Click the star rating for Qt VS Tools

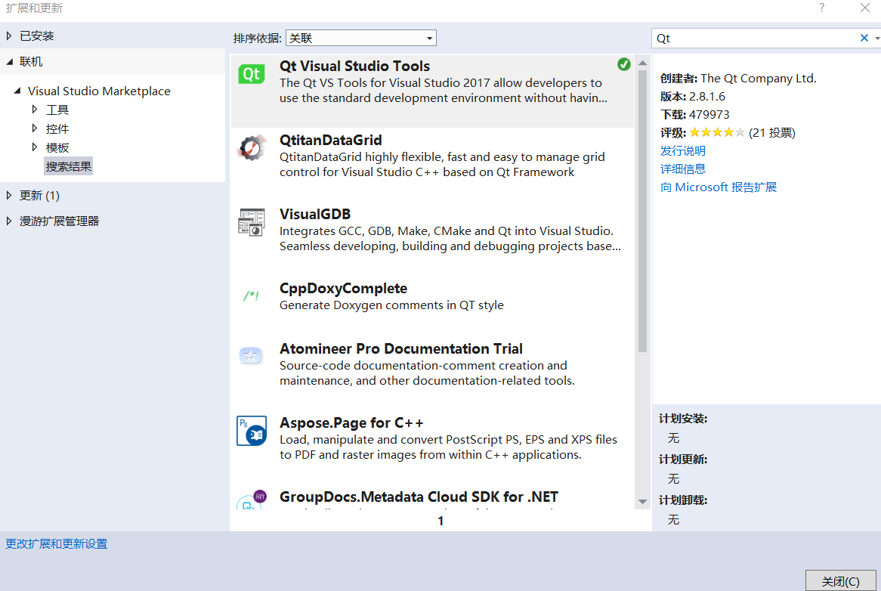(717, 132)
